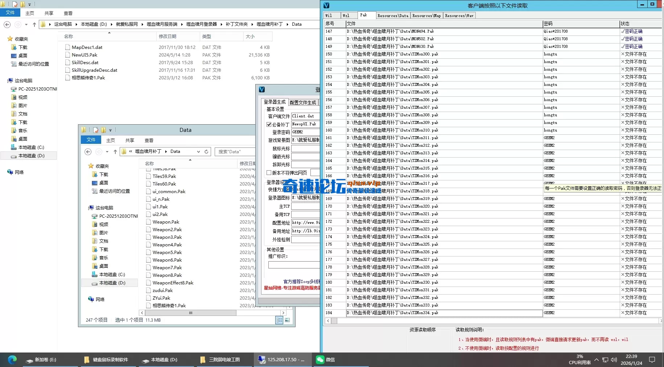664x367 pixels.
Task: Click the up-one-level arrow in the Data window
Action: [x=115, y=151]
